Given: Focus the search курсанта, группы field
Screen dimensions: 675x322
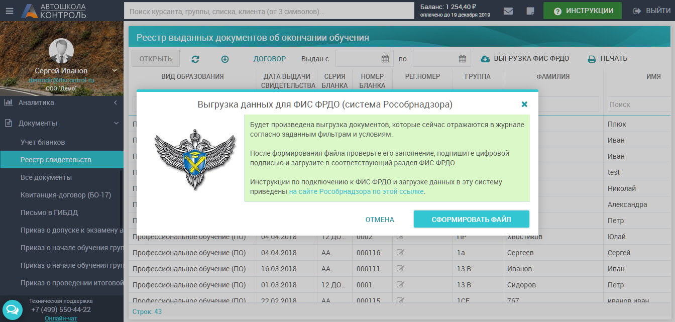Looking at the screenshot, I should (x=269, y=11).
